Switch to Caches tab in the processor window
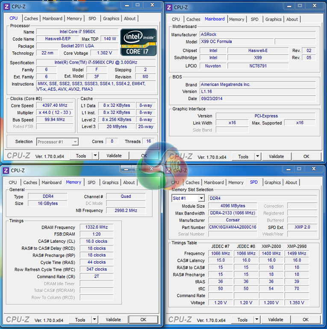Image resolution: width=327 pixels, height=329 pixels. click(x=31, y=18)
